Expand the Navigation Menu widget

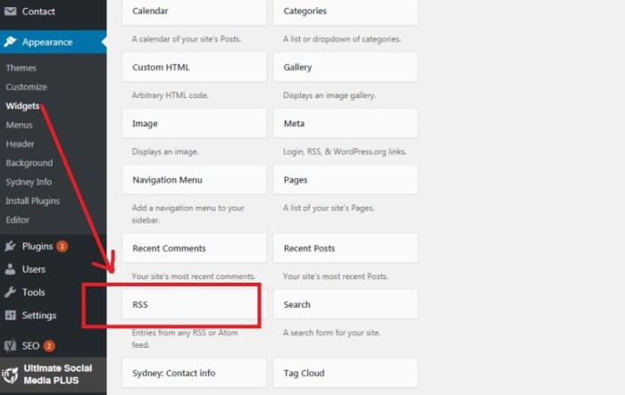[195, 179]
